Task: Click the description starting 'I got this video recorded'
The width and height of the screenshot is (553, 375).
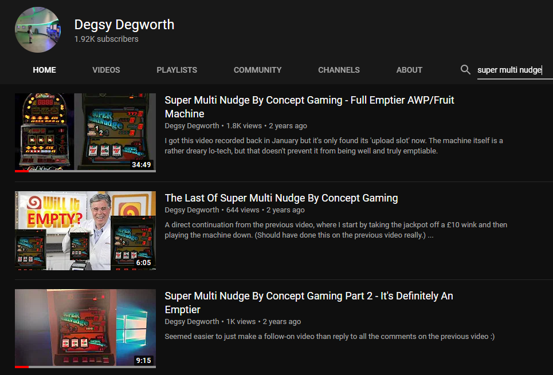Action: (x=332, y=146)
